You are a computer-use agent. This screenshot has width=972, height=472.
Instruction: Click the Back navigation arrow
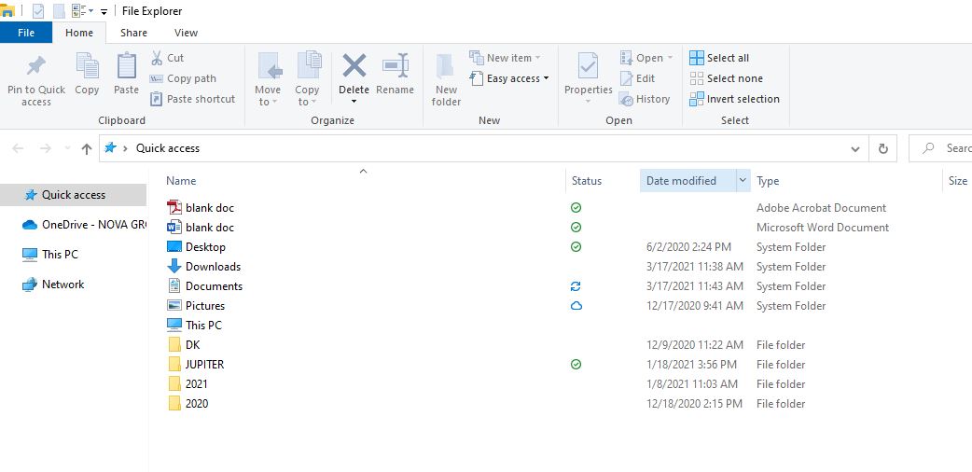18,148
